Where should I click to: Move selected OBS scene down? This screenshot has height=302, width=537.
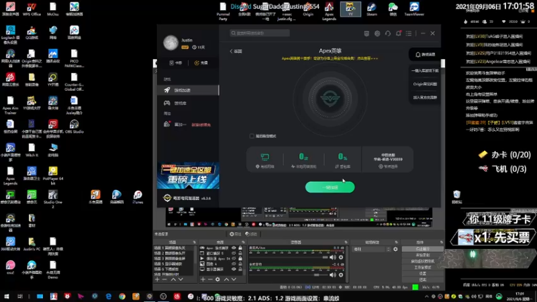[181, 279]
